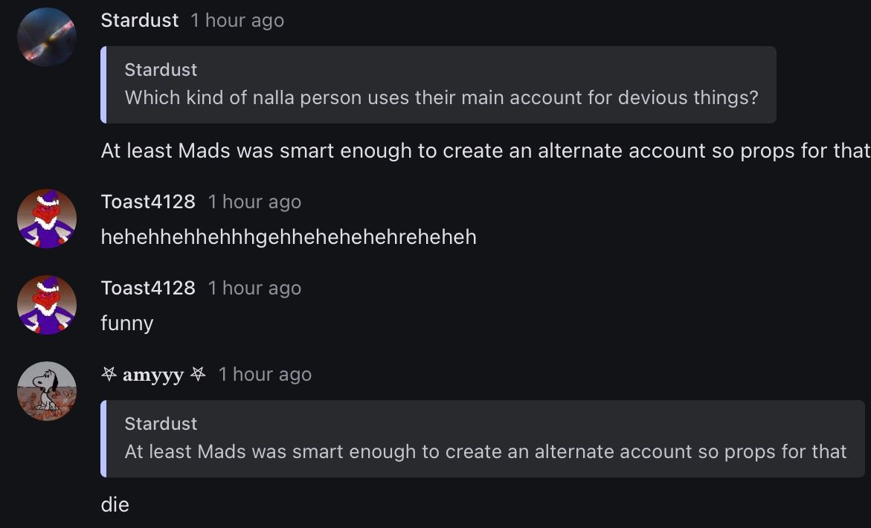Click Stardust's galaxy profile avatar
This screenshot has height=528, width=871.
click(46, 37)
